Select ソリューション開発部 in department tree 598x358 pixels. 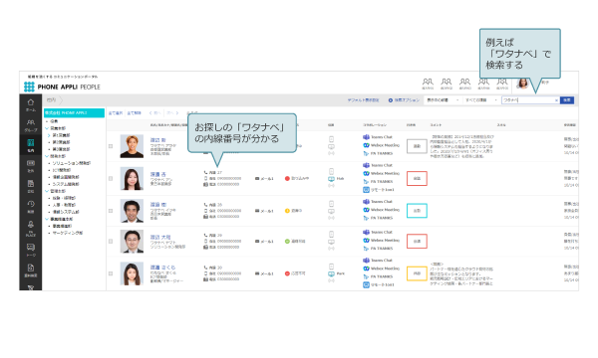(72, 163)
